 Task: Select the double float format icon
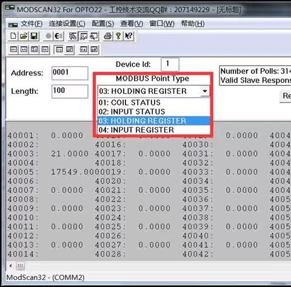[x=84, y=50]
